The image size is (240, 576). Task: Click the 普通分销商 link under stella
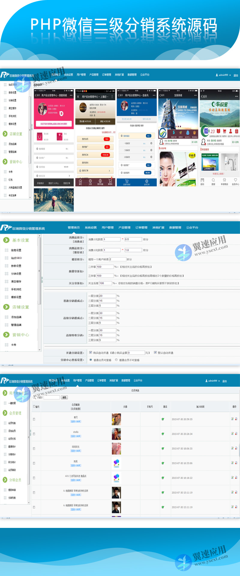[76, 436]
